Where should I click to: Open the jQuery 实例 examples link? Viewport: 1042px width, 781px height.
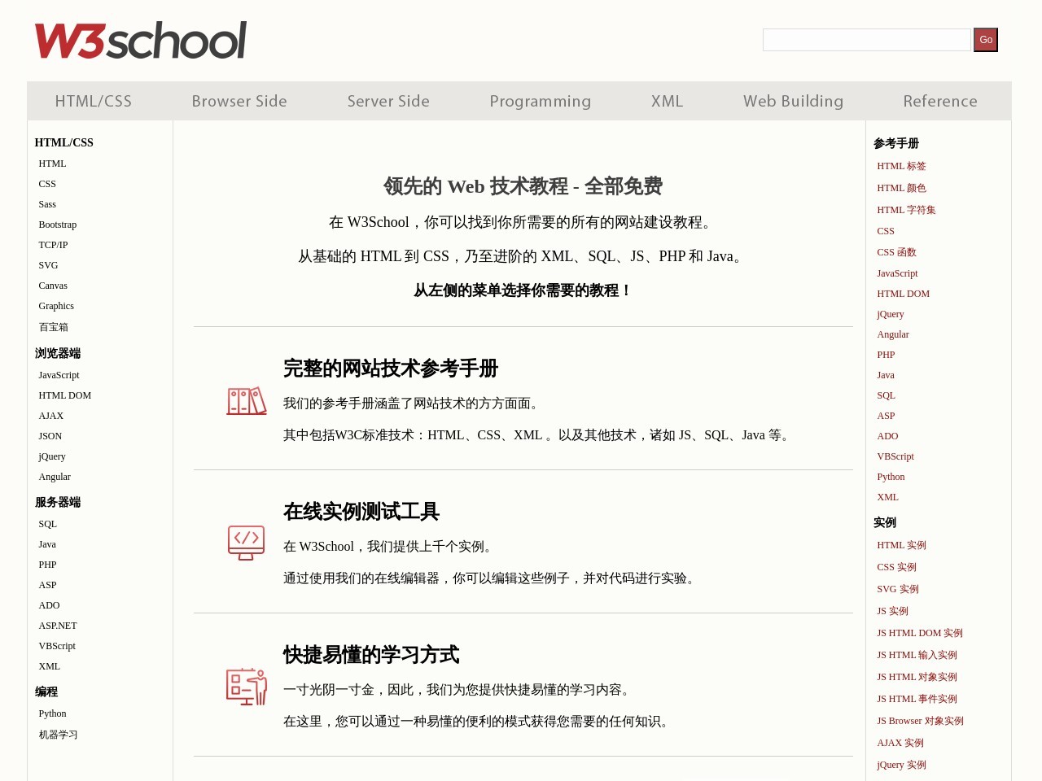(x=901, y=765)
